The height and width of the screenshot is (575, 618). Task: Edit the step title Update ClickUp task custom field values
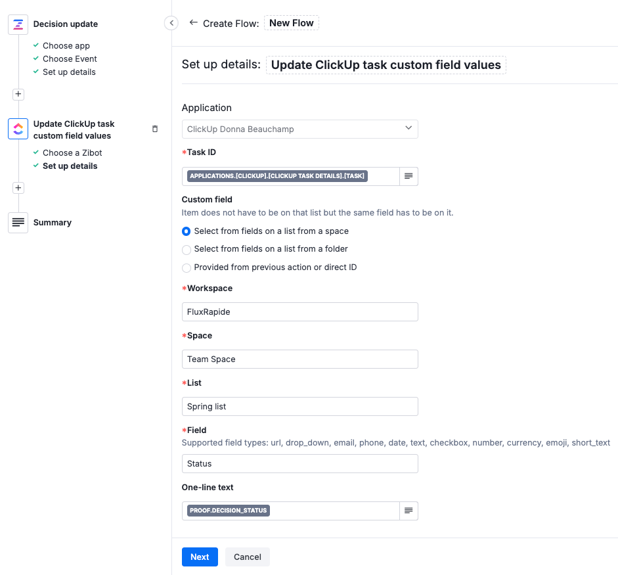(x=386, y=65)
